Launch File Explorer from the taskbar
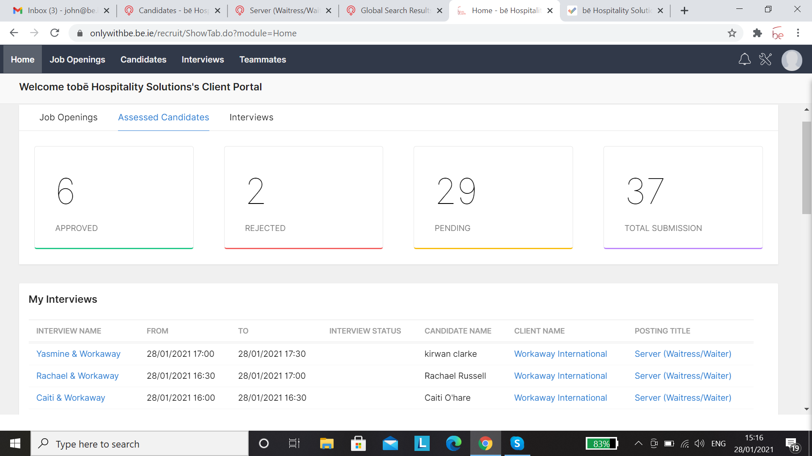Viewport: 812px width, 456px height. (326, 443)
